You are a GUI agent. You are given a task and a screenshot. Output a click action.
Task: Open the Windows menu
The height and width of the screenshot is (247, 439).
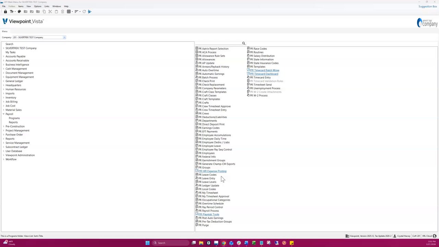click(x=57, y=6)
